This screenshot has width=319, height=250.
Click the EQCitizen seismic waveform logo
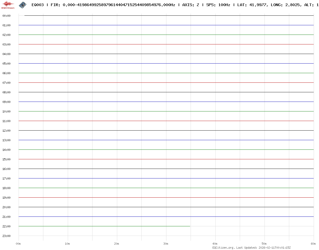pyautogui.click(x=8, y=5)
